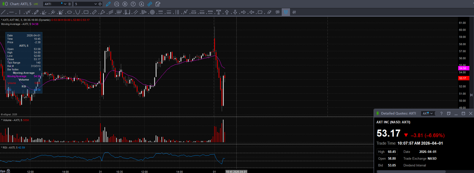Click the circled T icon

tap(134, 4)
